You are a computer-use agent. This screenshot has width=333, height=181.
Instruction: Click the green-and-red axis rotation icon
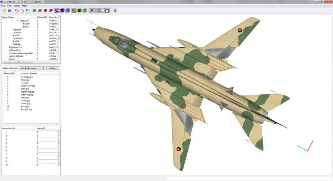22,10
